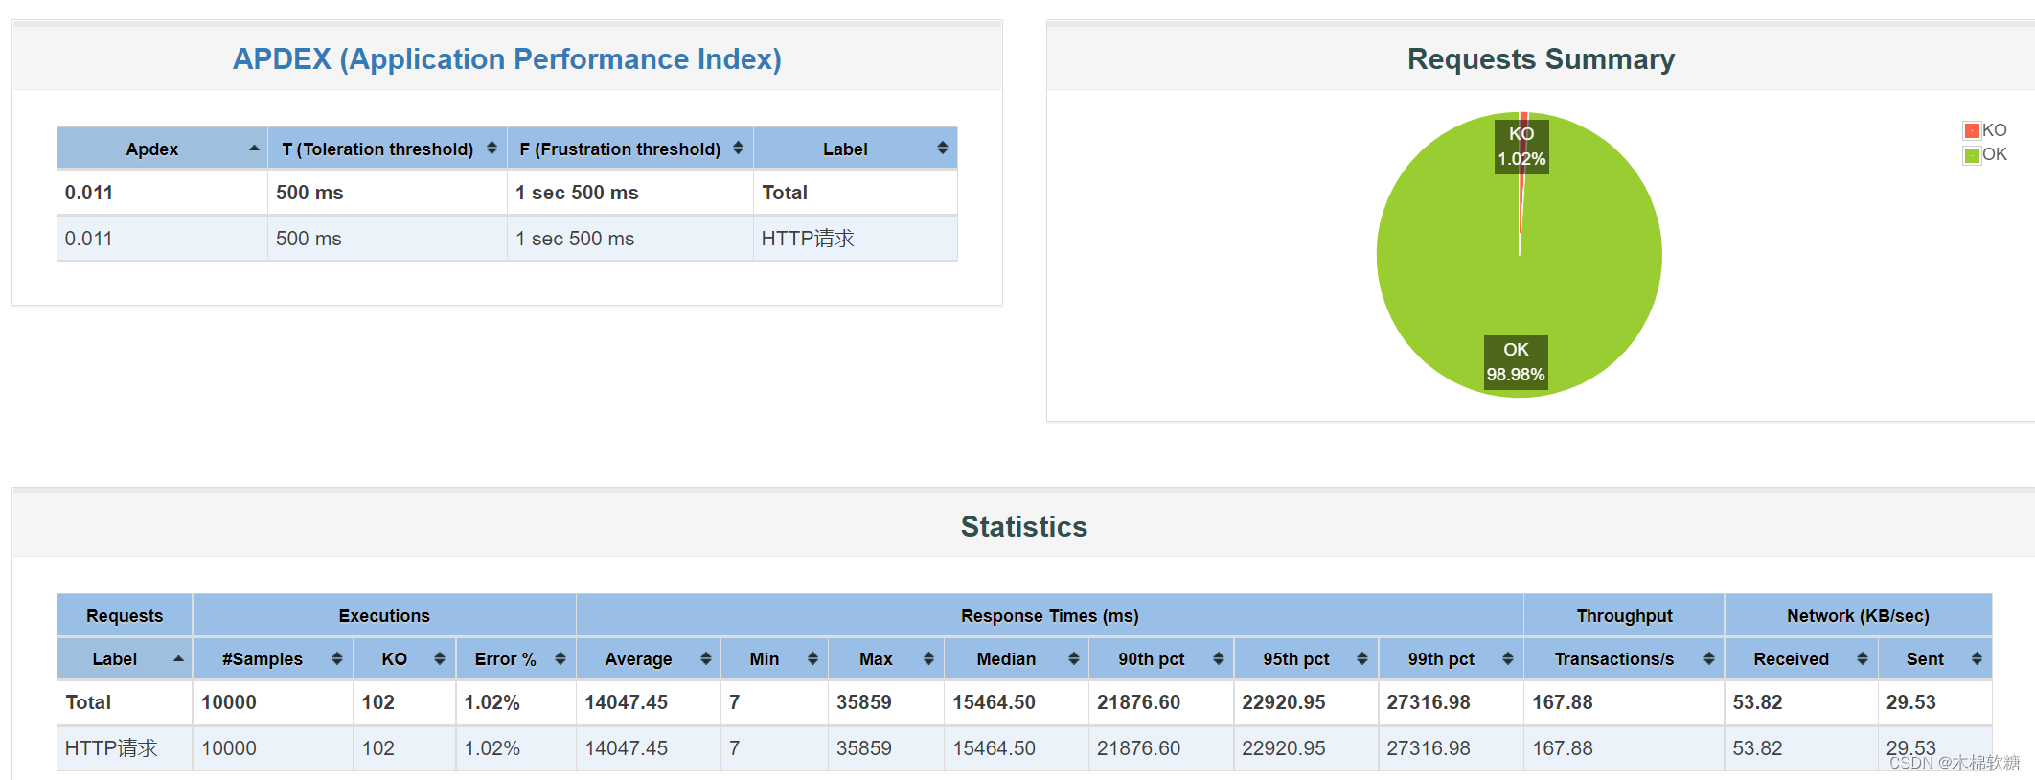Sort by T (Toleration threshold) column
The width and height of the screenshot is (2035, 780).
coord(387,149)
